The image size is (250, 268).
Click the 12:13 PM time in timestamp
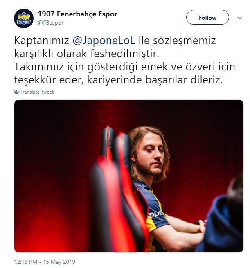click(x=25, y=262)
